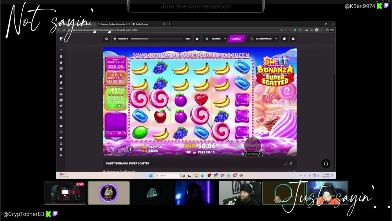This screenshot has width=392, height=221.
Task: Stop the spin with the center button
Action: click(252, 146)
